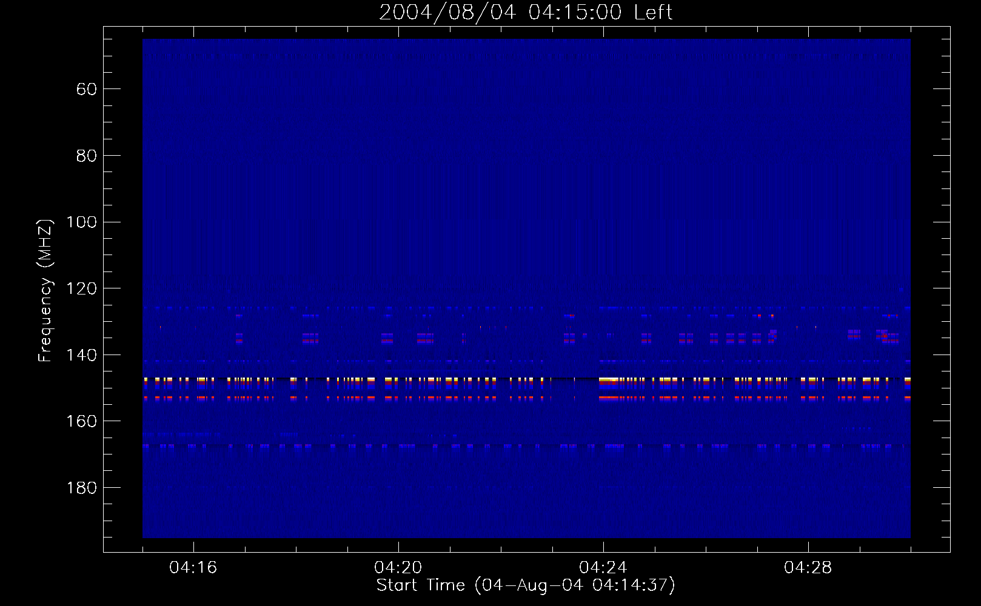Select the "Frequency (MHZ)" axis label

click(45, 290)
